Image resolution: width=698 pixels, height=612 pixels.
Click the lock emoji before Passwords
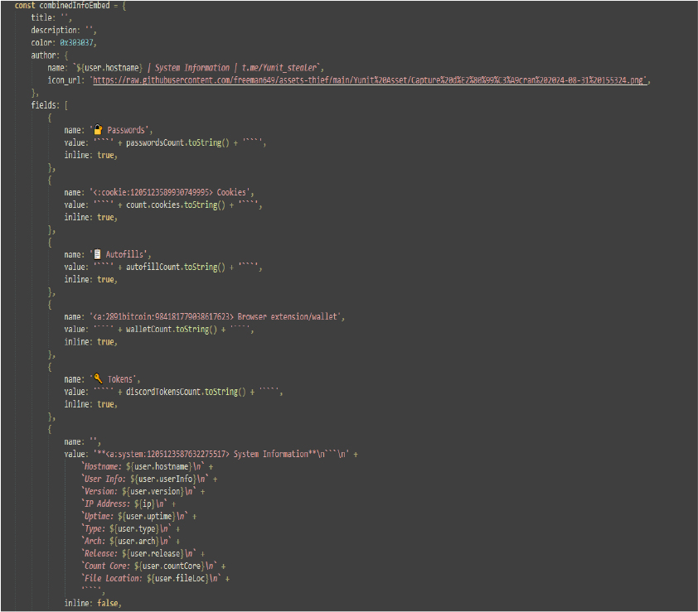(x=98, y=129)
